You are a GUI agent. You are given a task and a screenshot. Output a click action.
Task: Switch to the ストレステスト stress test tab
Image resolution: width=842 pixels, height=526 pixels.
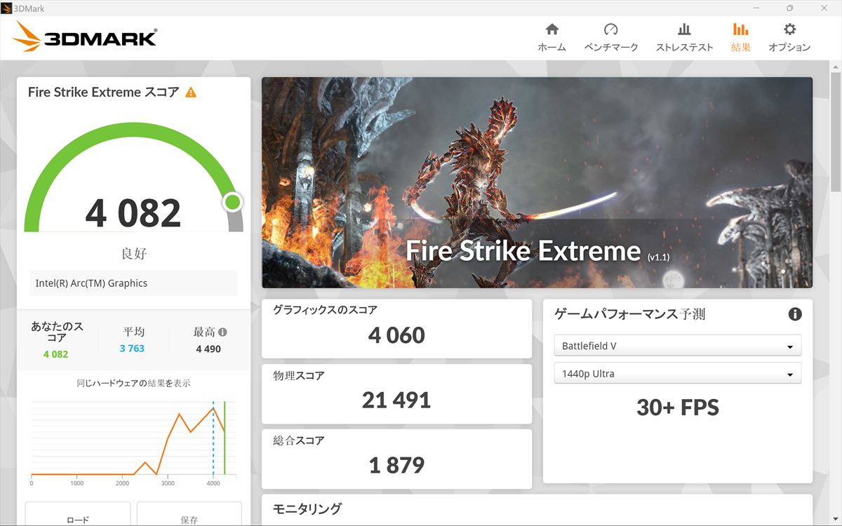[684, 38]
